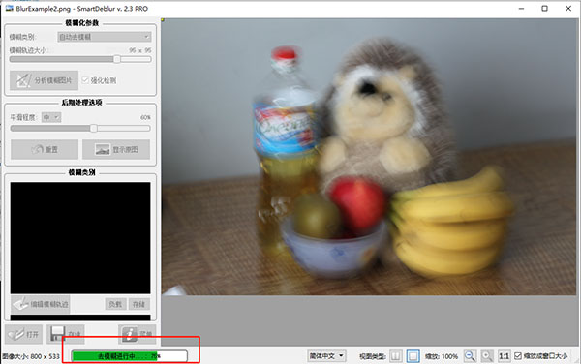Viewport: 581px width, 364px height.
Task: Click the 95 x 95 kernel size value
Action: pyautogui.click(x=140, y=50)
